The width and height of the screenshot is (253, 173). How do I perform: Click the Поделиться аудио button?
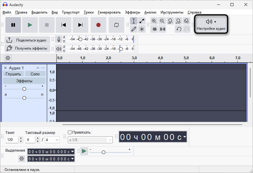click(27, 40)
